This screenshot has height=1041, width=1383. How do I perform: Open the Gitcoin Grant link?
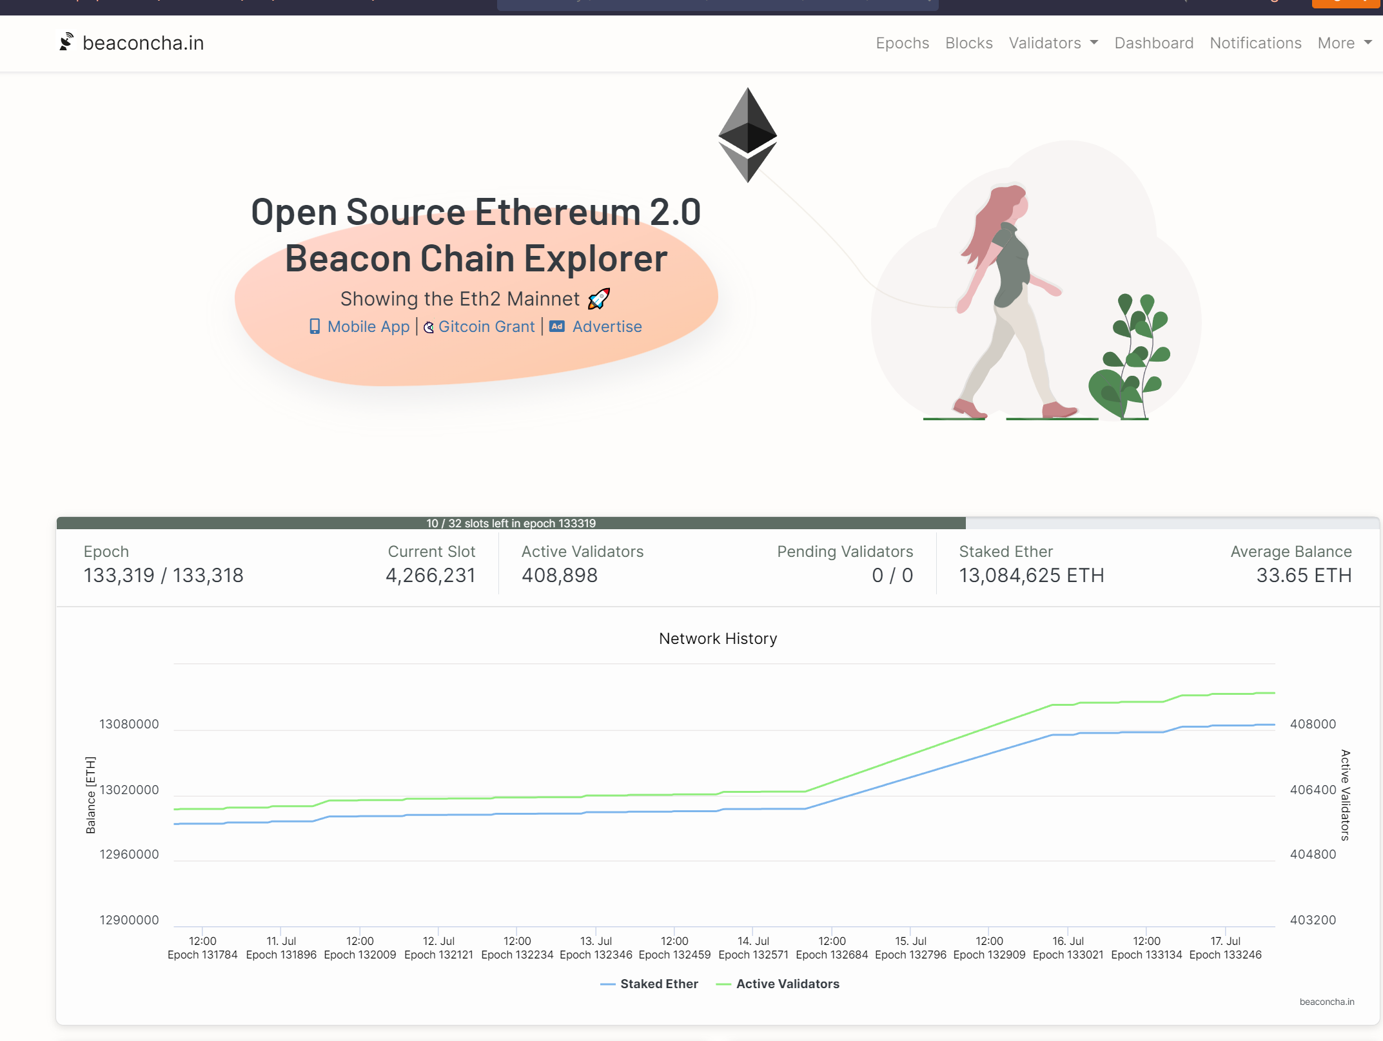tap(486, 327)
